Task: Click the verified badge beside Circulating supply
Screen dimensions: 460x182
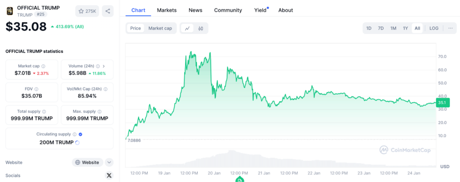Action: click(80, 134)
